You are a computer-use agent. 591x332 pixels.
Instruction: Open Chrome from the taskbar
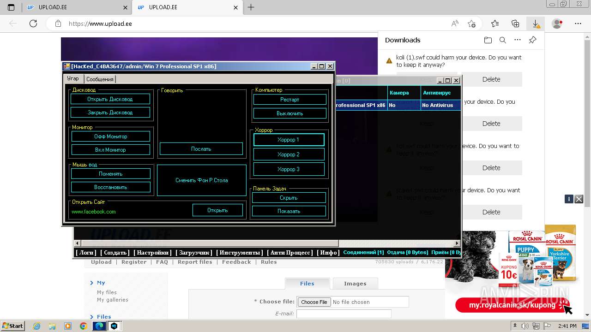83,326
